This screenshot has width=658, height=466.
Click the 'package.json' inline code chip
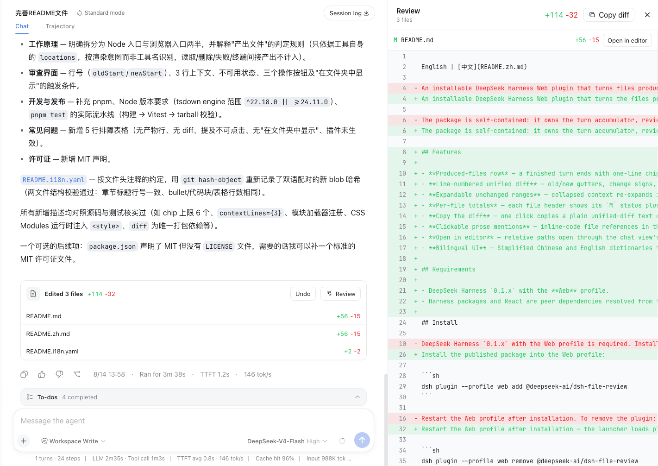pos(113,246)
